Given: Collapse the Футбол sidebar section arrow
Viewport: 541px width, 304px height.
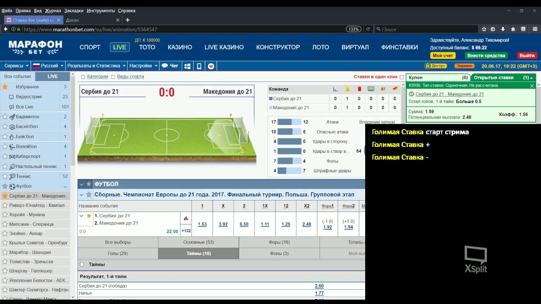Looking at the screenshot, I should (x=65, y=186).
